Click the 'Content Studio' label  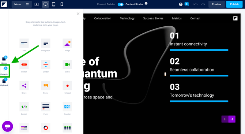point(134,4)
